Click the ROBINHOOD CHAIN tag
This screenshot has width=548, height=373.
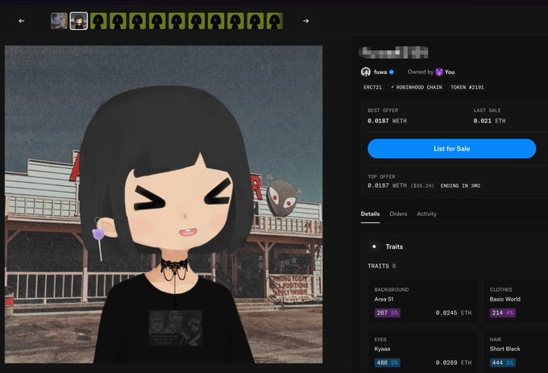(x=417, y=87)
